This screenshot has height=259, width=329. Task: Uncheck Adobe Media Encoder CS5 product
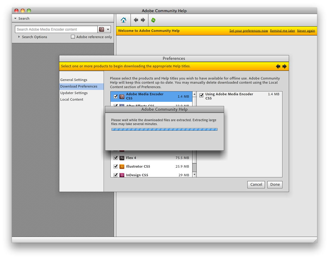[116, 96]
